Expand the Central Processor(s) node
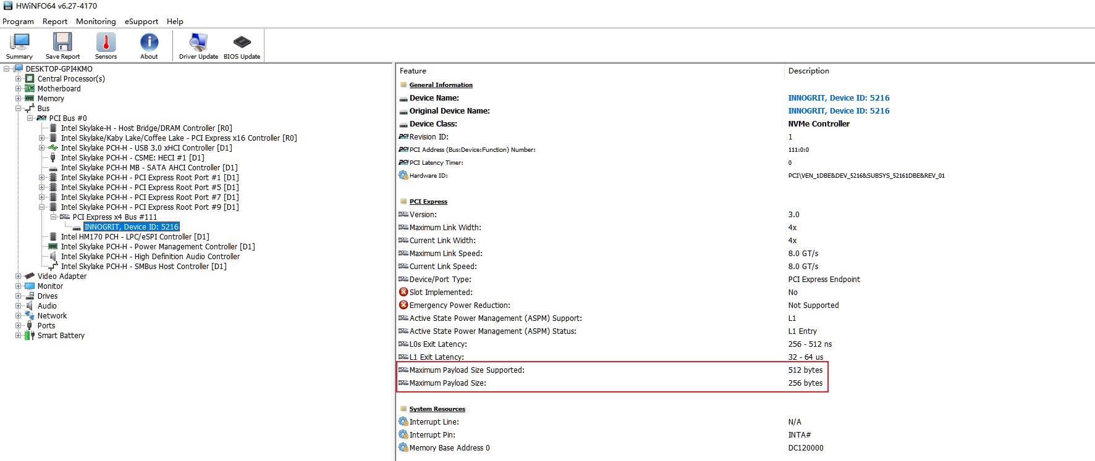The height and width of the screenshot is (461, 1095). (18, 79)
